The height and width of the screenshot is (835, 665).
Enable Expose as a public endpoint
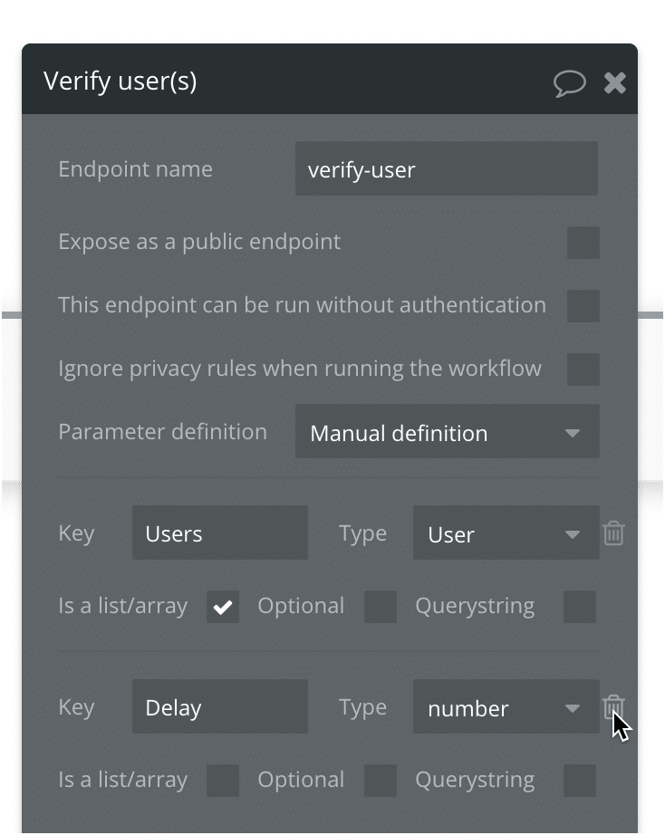tap(583, 242)
